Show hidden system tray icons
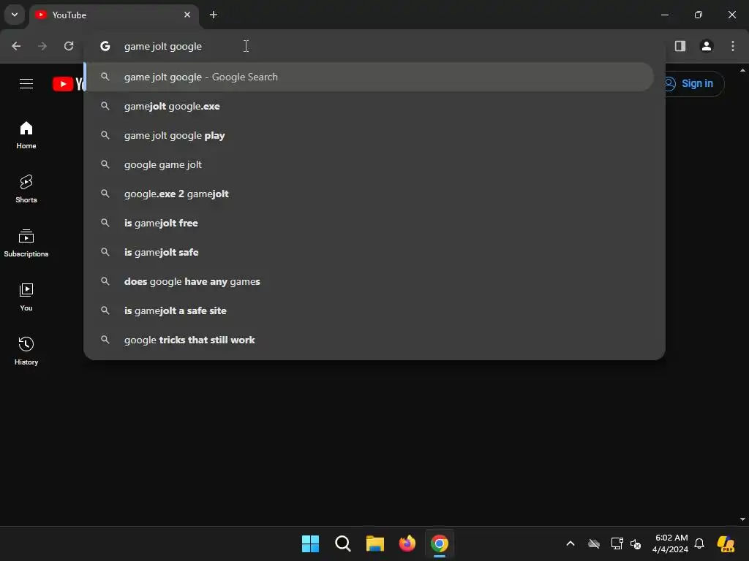The height and width of the screenshot is (561, 749). pyautogui.click(x=571, y=543)
